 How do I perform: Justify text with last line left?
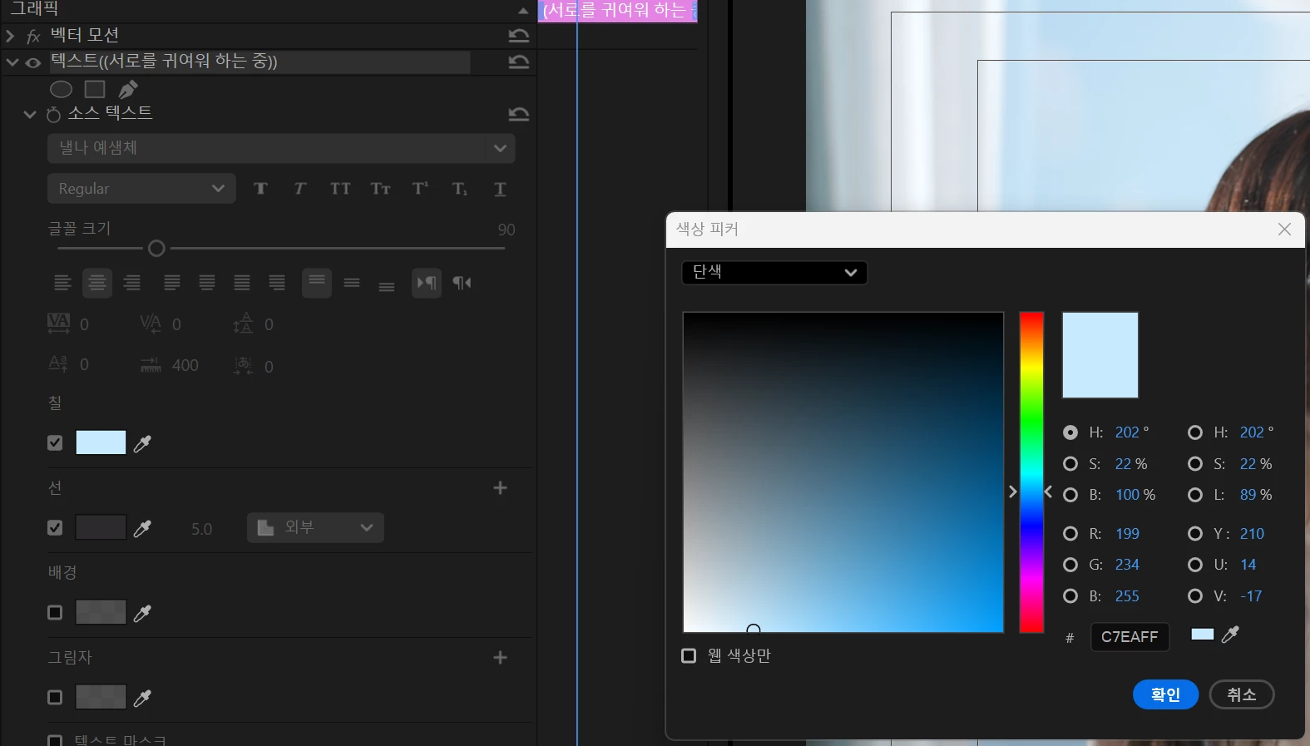tap(172, 283)
